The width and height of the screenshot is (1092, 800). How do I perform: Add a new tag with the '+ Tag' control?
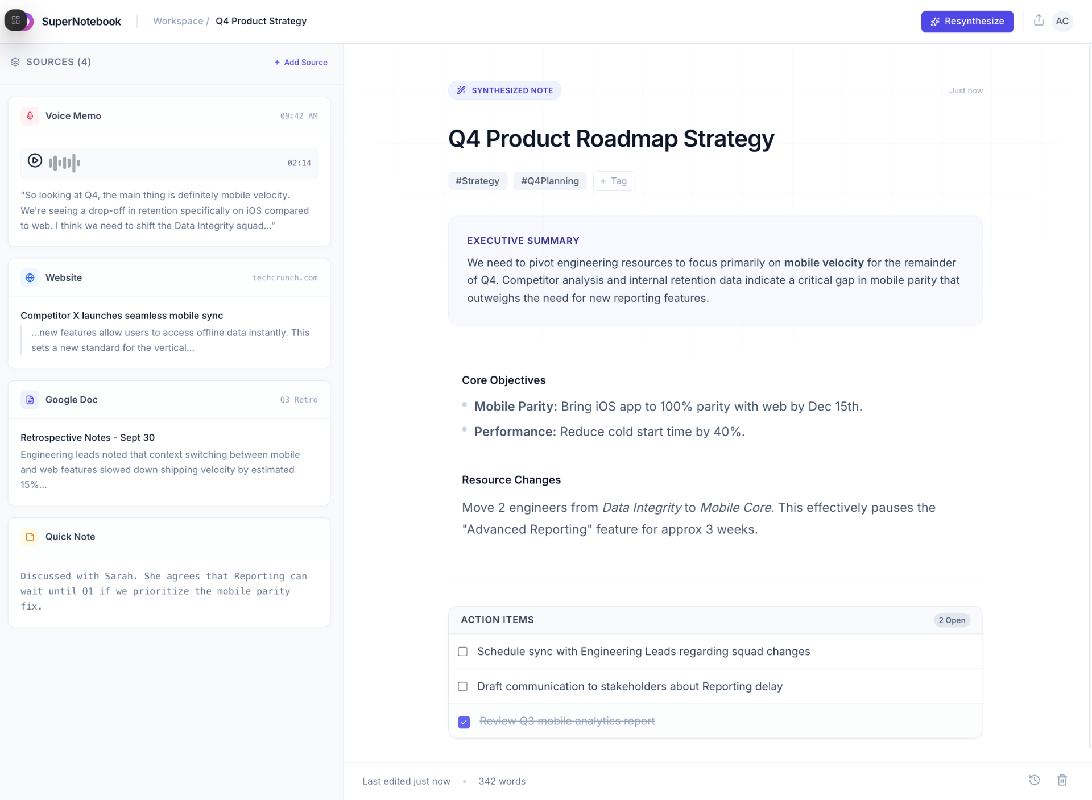pyautogui.click(x=614, y=181)
